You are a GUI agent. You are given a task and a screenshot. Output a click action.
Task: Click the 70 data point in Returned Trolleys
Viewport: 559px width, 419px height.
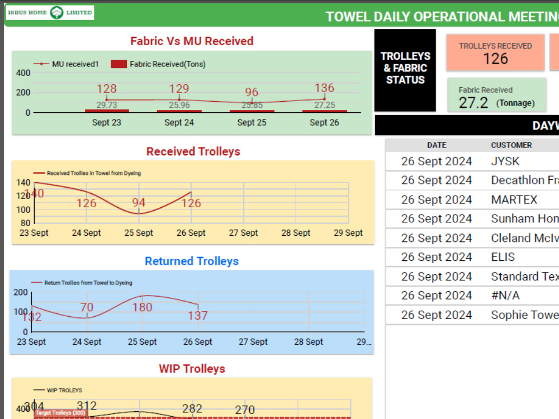pos(87,307)
